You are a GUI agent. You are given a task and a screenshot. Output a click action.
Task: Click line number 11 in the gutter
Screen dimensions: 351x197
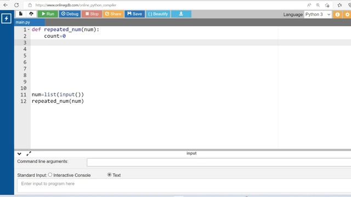tap(24, 95)
